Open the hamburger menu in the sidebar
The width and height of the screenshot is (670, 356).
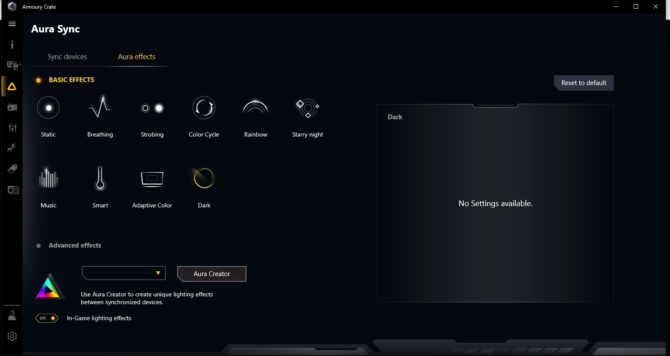coord(12,24)
